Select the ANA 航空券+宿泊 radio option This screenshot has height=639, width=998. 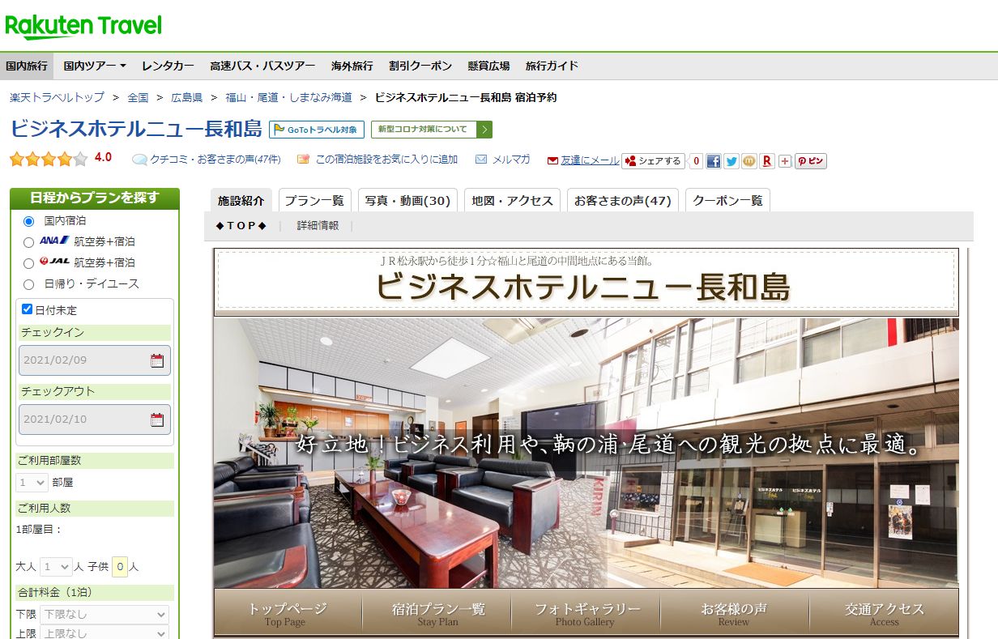click(x=29, y=242)
